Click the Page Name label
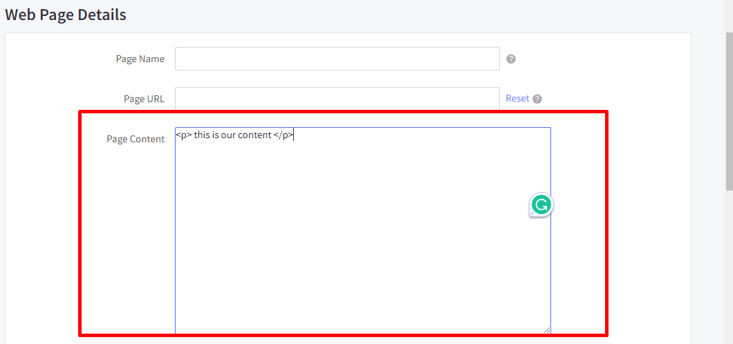This screenshot has height=344, width=733. (x=140, y=59)
